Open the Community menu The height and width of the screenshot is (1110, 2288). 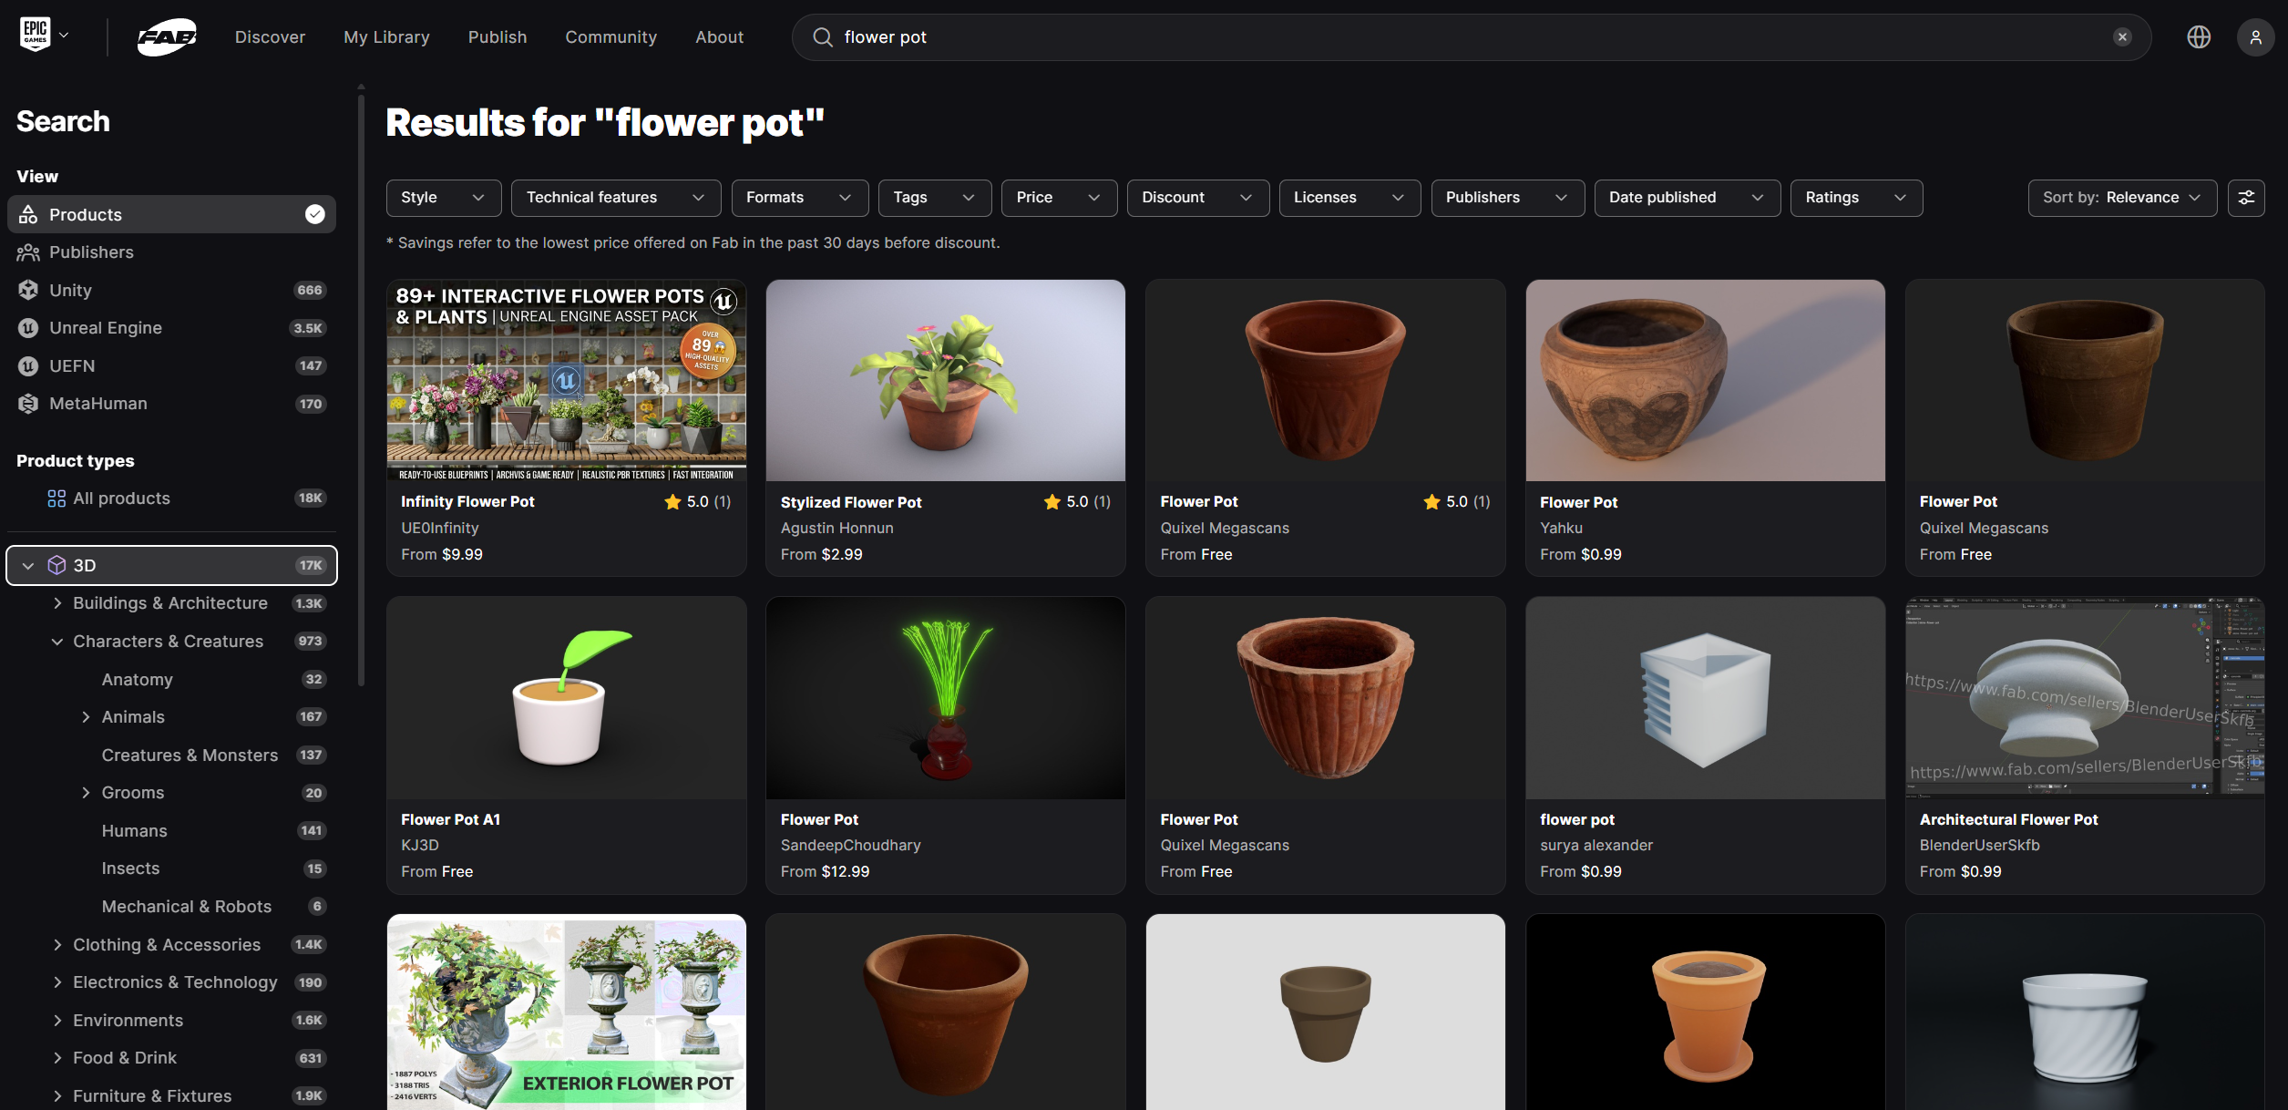click(x=610, y=37)
